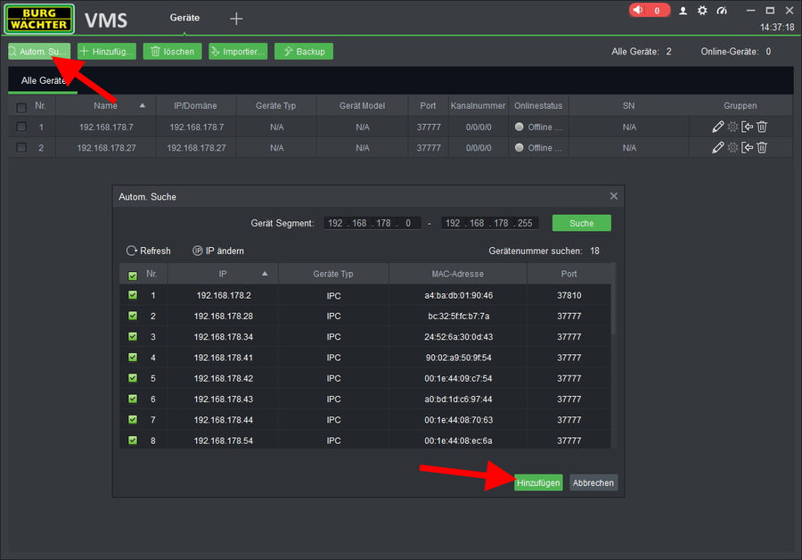
Task: Open settings via the gear icon
Action: pyautogui.click(x=702, y=11)
